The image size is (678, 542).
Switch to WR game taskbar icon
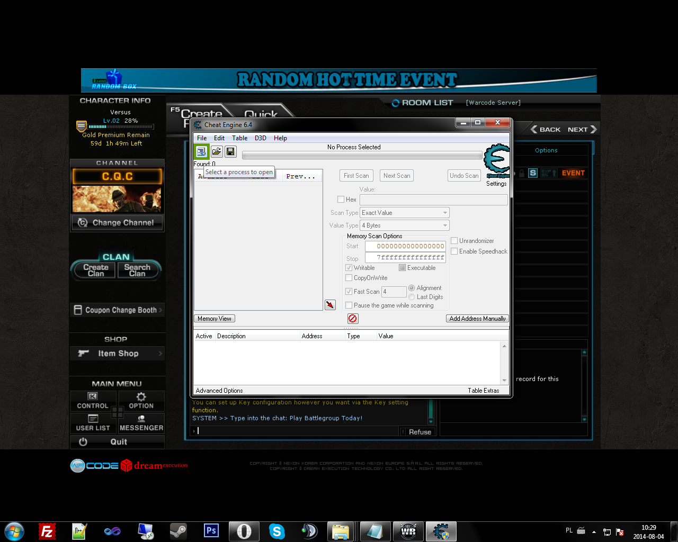[x=408, y=531]
